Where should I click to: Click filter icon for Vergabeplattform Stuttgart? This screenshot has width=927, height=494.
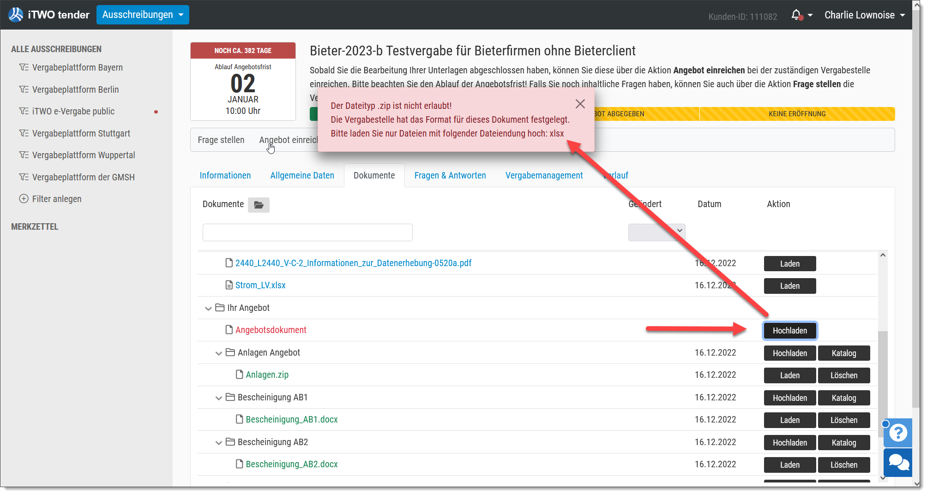(24, 133)
